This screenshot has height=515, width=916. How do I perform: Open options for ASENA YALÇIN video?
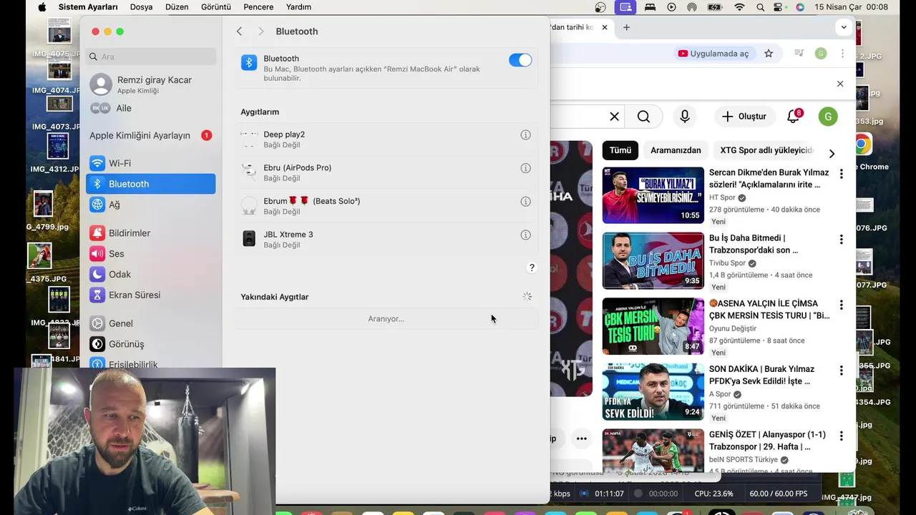point(841,305)
